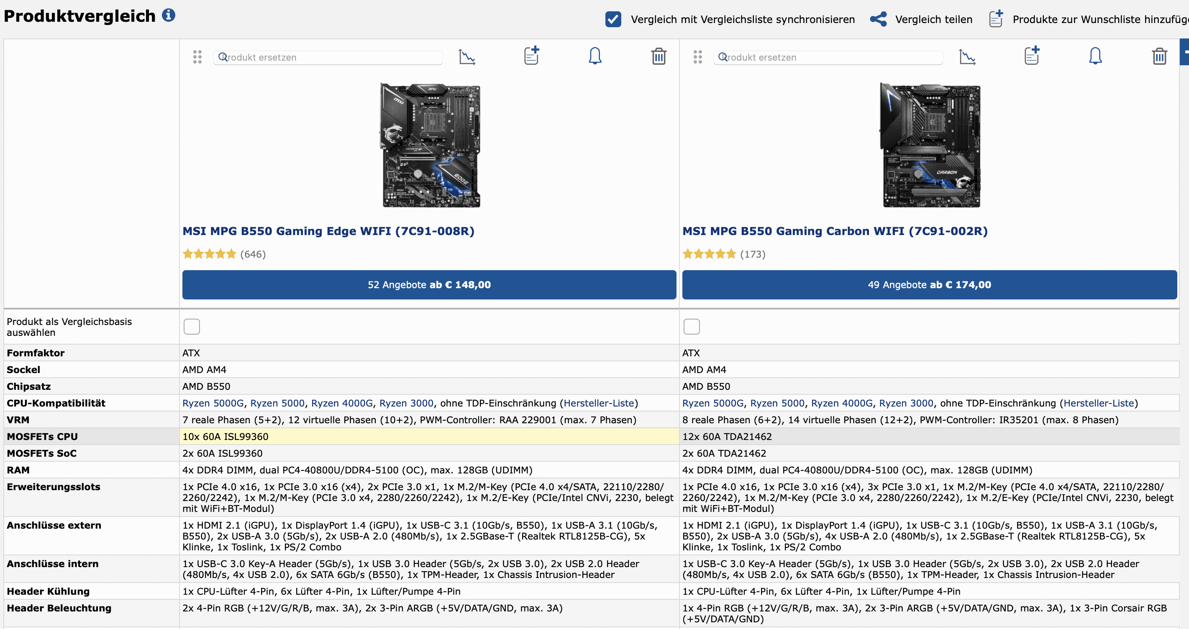This screenshot has width=1189, height=629.
Task: Open price history chart for Gaming Carbon
Action: [x=967, y=57]
